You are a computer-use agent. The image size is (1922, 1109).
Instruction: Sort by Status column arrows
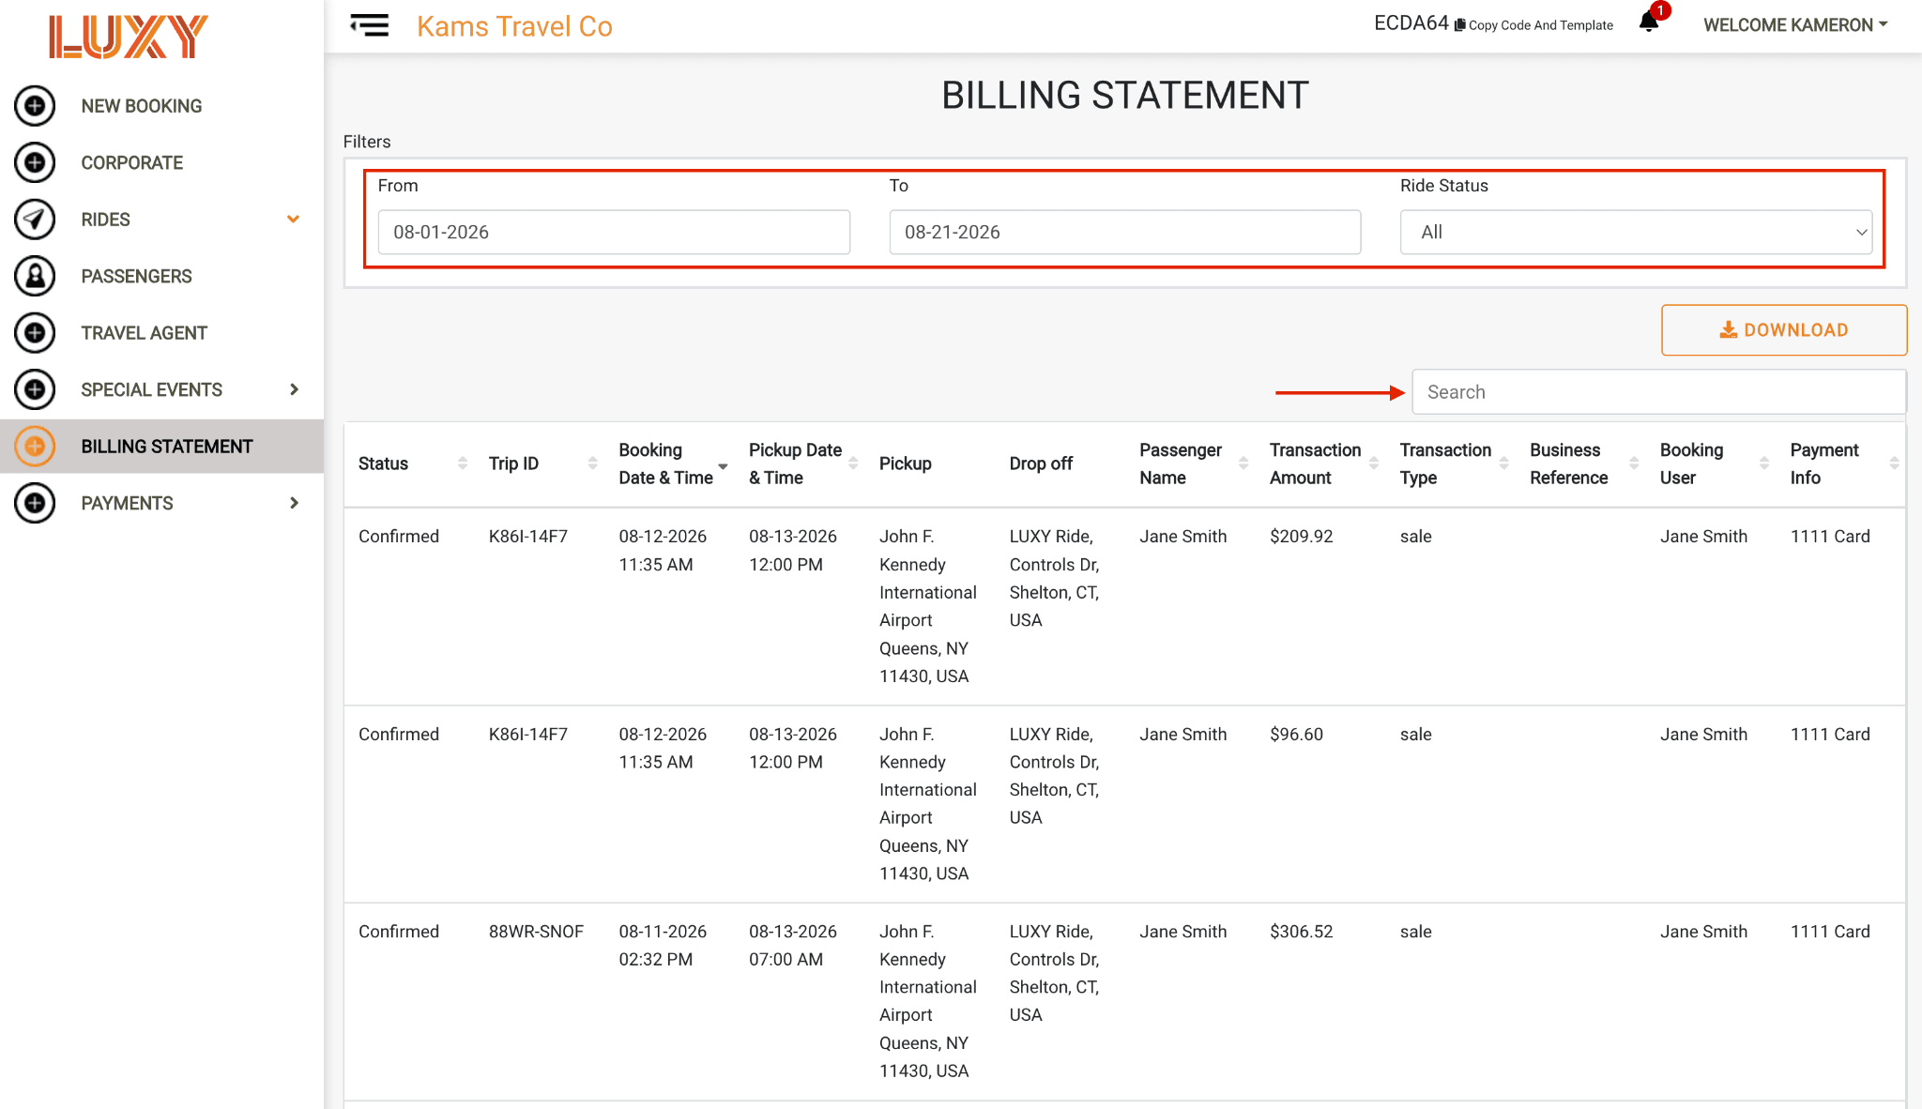coord(463,463)
